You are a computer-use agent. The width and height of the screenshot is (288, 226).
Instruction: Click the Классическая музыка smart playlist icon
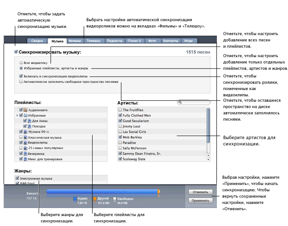pos(26,137)
